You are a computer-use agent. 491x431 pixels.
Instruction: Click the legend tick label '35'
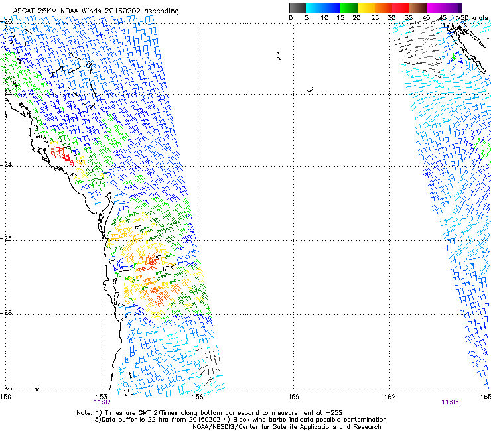coord(409,18)
